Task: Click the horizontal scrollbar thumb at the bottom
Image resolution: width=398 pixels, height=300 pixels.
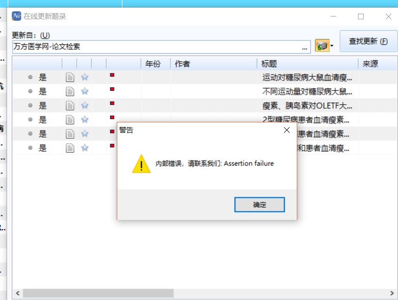Action: [98, 293]
